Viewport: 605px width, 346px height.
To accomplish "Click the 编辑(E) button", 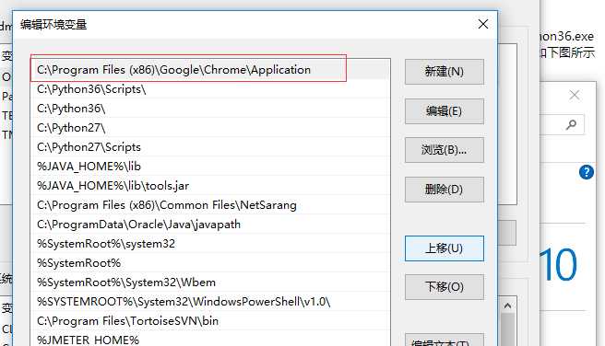I will (445, 111).
